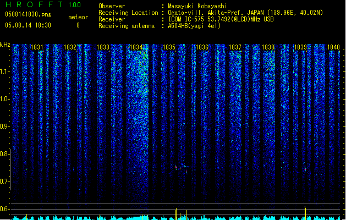
Task: Click the 0.8 kHz axis label
Action: coord(4,154)
